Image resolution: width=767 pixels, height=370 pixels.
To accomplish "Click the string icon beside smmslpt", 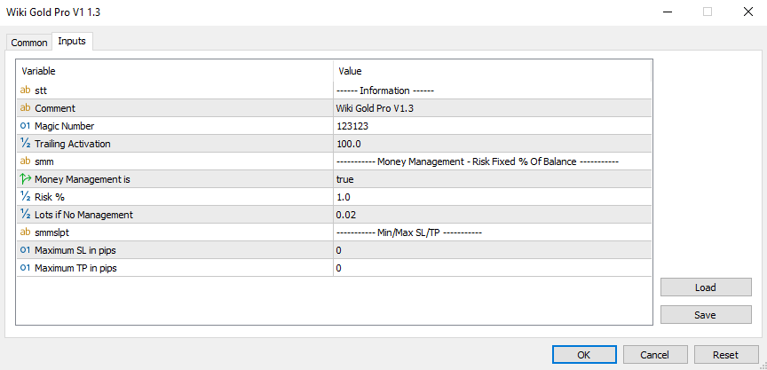I will coord(25,232).
